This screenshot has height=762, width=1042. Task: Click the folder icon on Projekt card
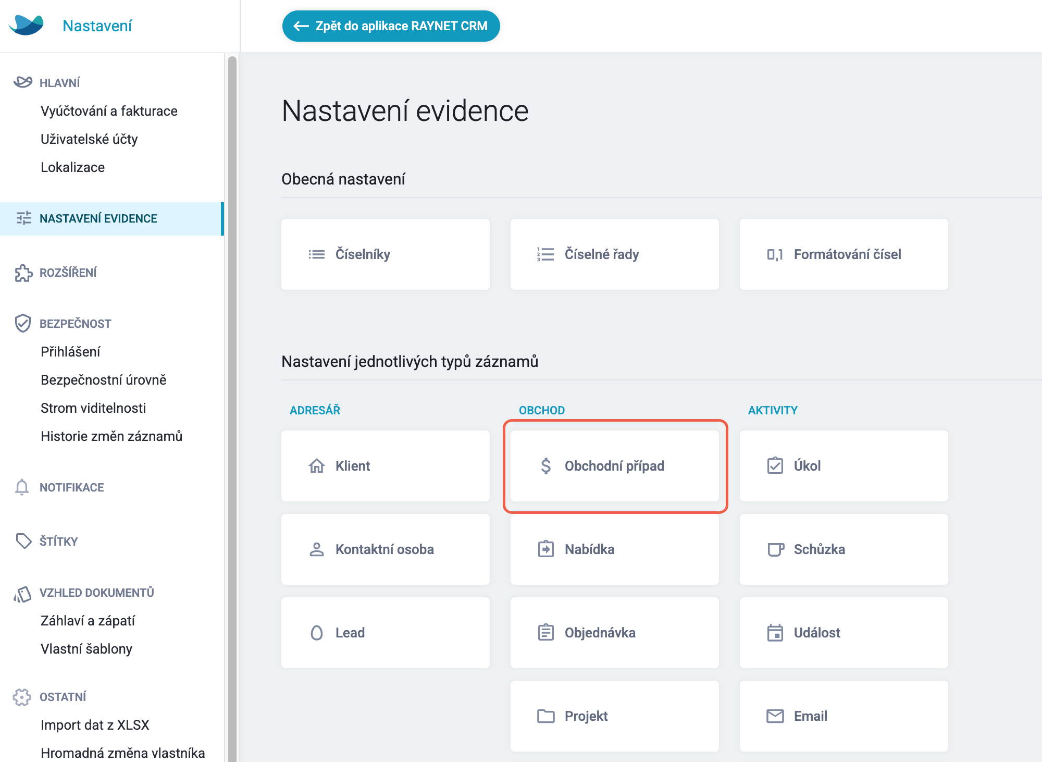click(545, 716)
